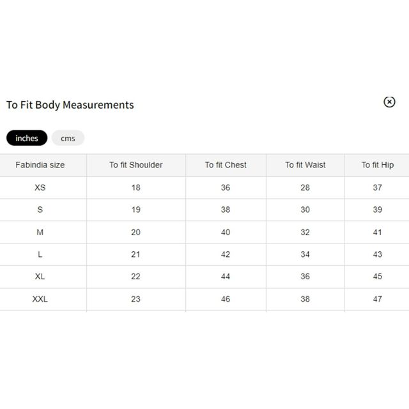The height and width of the screenshot is (409, 409).
Task: Click the To fit Shoulder header
Action: click(136, 165)
